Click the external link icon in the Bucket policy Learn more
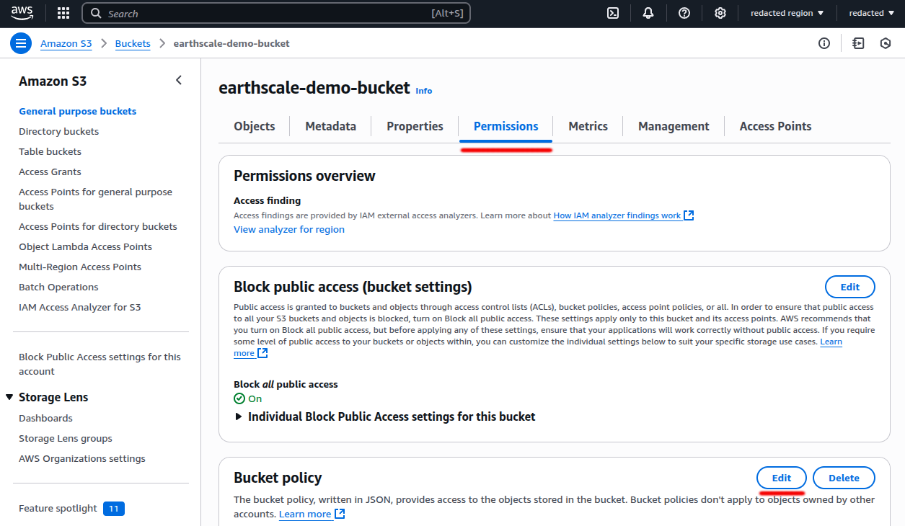The width and height of the screenshot is (905, 526). [x=340, y=514]
